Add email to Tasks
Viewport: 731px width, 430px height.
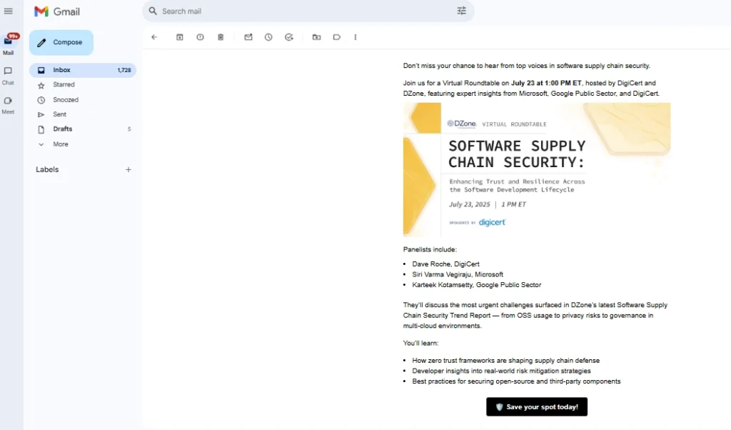pyautogui.click(x=289, y=37)
